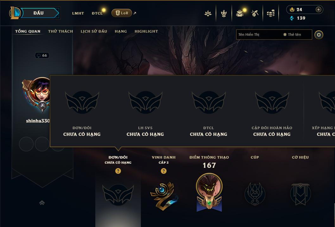335x227 pixels.
Task: Open the Lịch Sử Đấu tab
Action: click(94, 31)
